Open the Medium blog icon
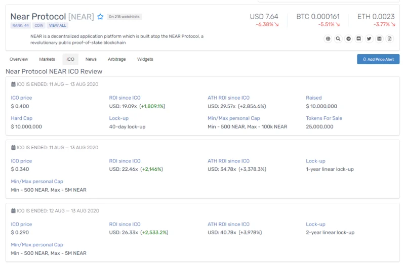This screenshot has height=264, width=405. tap(379, 39)
